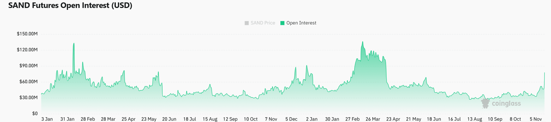Image resolution: width=551 pixels, height=122 pixels.
Task: Click the 20 Jun date label
Action: click(169, 119)
